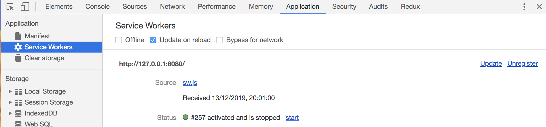Open the DevTools three-dot menu
The image size is (546, 127).
[524, 7]
